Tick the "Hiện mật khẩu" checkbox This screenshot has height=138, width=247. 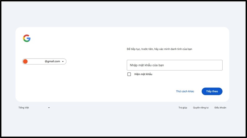[129, 74]
